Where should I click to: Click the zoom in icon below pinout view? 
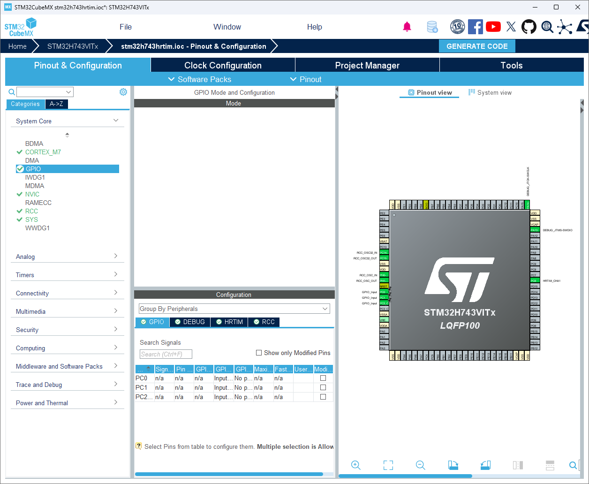355,465
